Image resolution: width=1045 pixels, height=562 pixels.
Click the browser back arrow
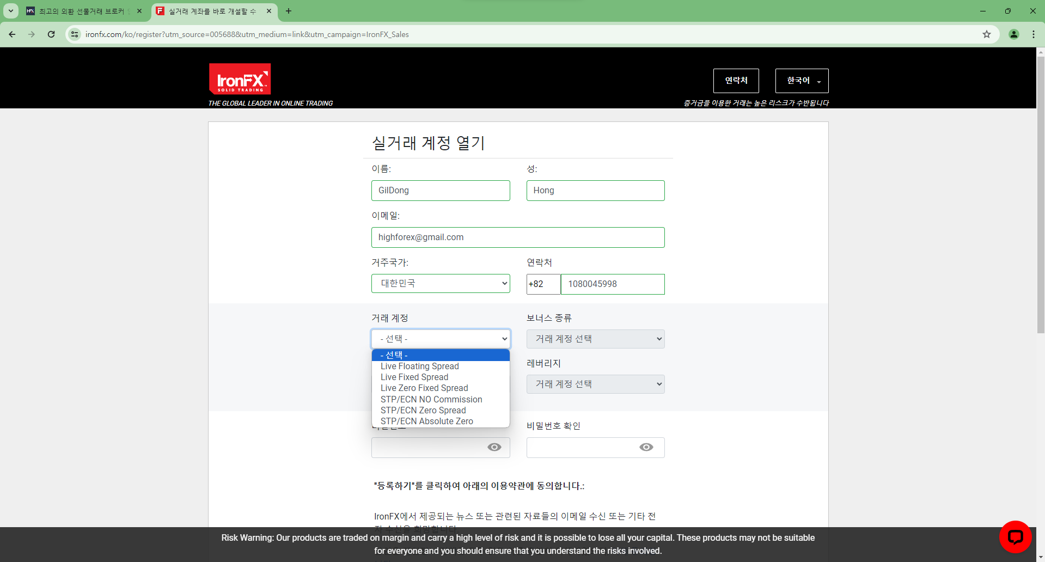coord(11,34)
